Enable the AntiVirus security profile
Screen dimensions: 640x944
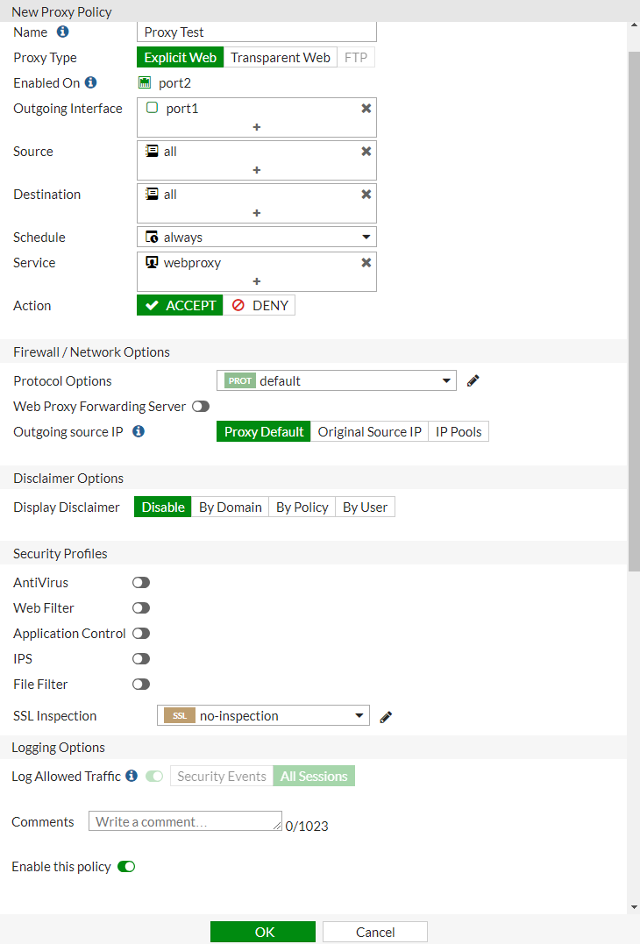pyautogui.click(x=140, y=582)
